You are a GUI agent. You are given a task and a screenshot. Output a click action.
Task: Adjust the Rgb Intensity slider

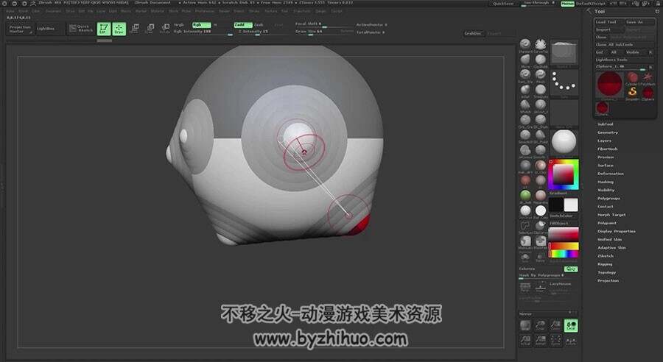(x=203, y=32)
